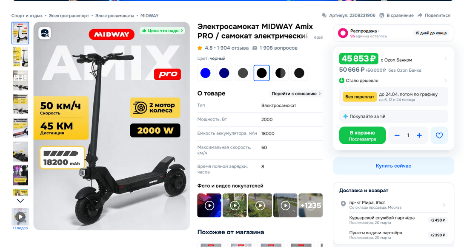464x247 pixels.
Task: Increase quantity with plus button
Action: pyautogui.click(x=419, y=135)
